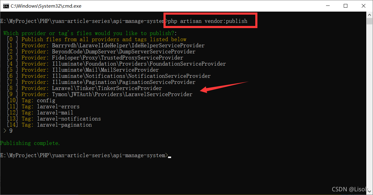Click the scrollbar up arrow

[370, 15]
